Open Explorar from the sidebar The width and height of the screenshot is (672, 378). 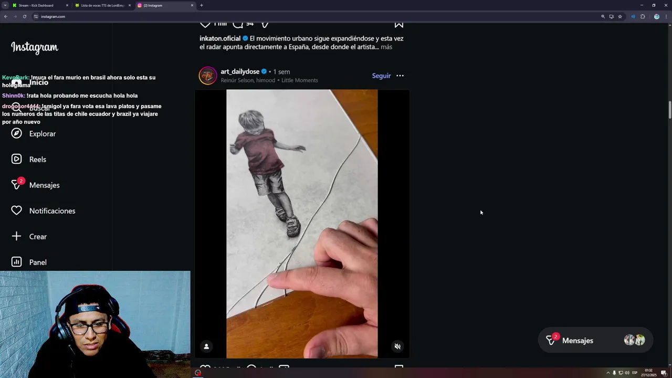click(42, 133)
